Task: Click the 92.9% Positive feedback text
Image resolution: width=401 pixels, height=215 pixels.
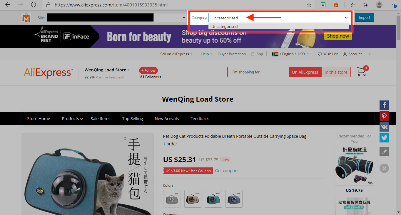Action: [104, 77]
